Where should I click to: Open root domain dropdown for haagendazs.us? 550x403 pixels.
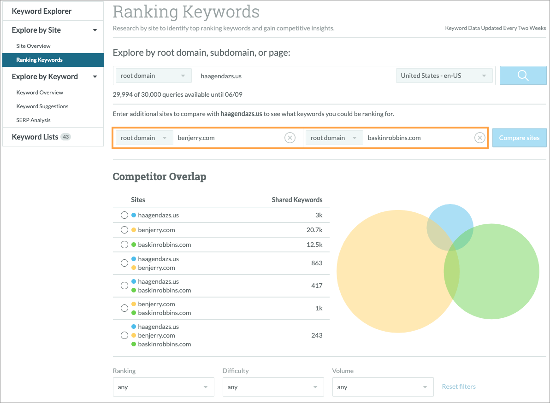(x=153, y=76)
